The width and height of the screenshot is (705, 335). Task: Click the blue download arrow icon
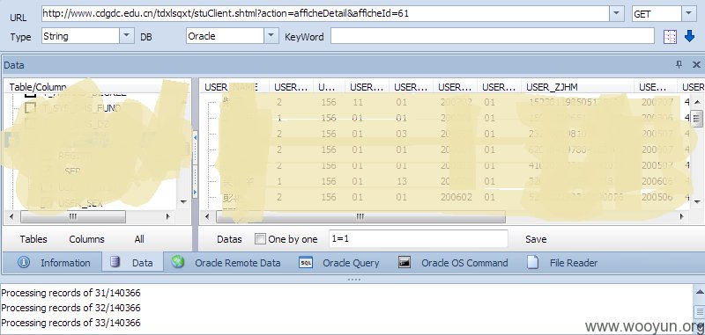[689, 36]
